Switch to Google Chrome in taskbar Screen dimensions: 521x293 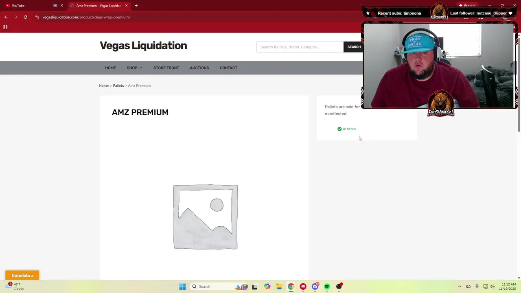coord(291,286)
